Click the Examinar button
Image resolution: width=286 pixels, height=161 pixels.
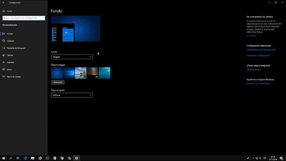tap(58, 82)
